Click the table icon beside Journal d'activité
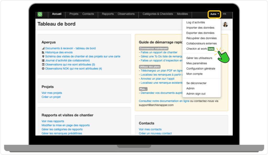 pos(43,60)
